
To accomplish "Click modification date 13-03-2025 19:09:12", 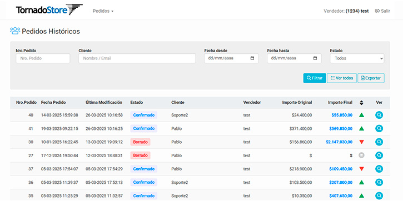I will click(x=104, y=142).
